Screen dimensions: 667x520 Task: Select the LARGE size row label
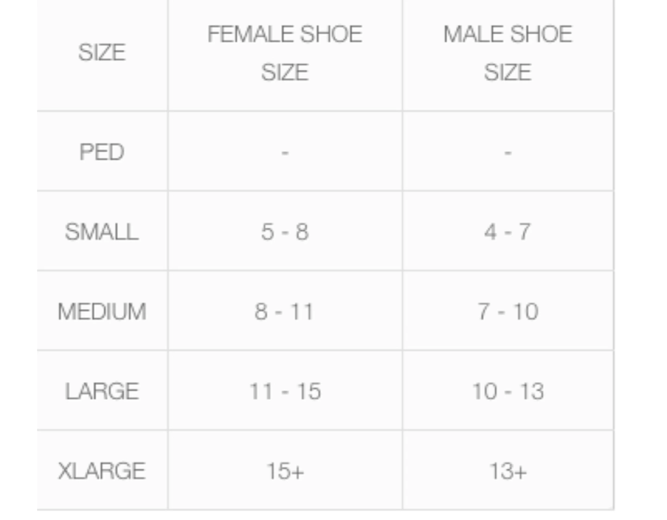point(102,391)
